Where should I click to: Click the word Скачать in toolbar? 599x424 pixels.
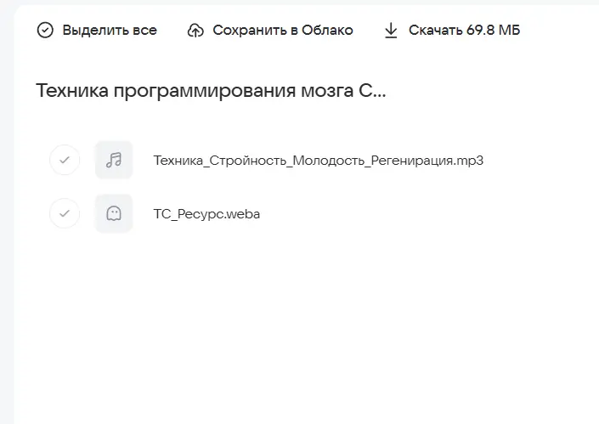436,31
